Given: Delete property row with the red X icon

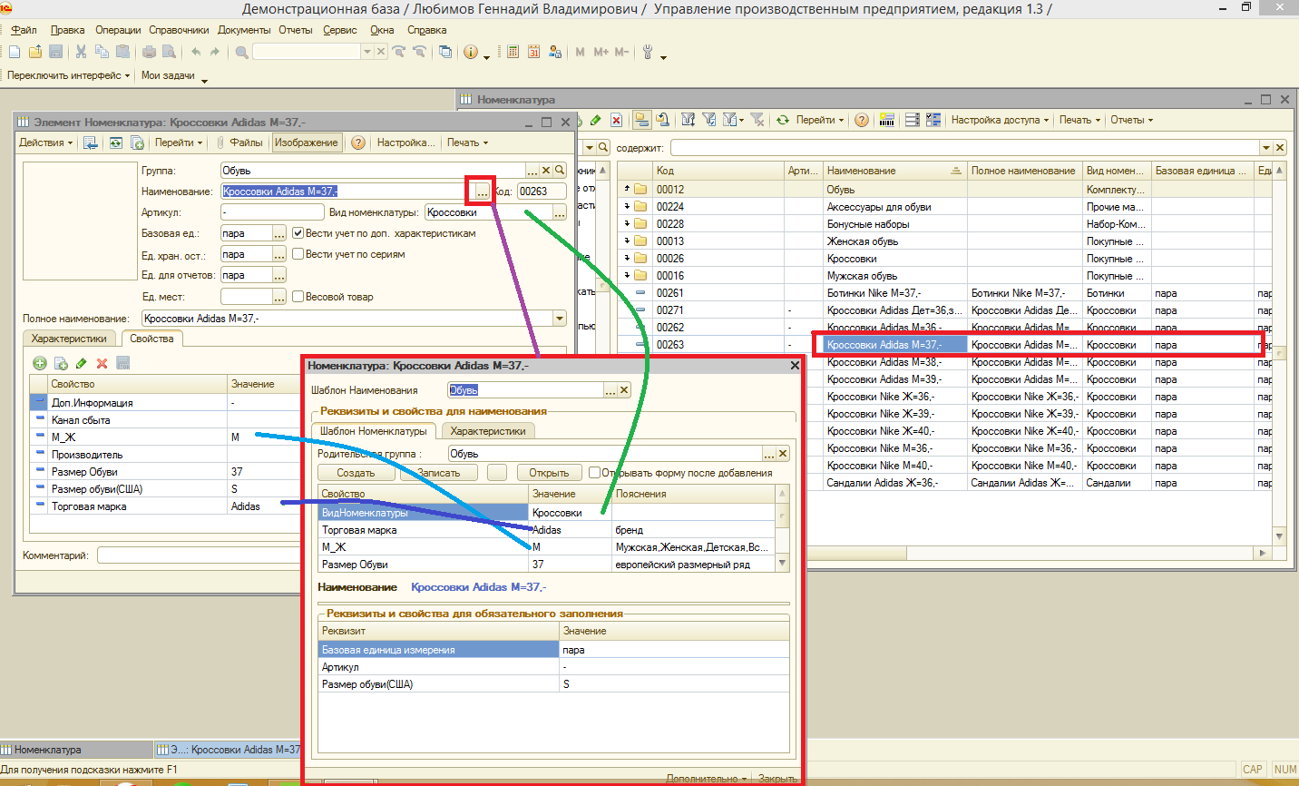Looking at the screenshot, I should point(102,363).
